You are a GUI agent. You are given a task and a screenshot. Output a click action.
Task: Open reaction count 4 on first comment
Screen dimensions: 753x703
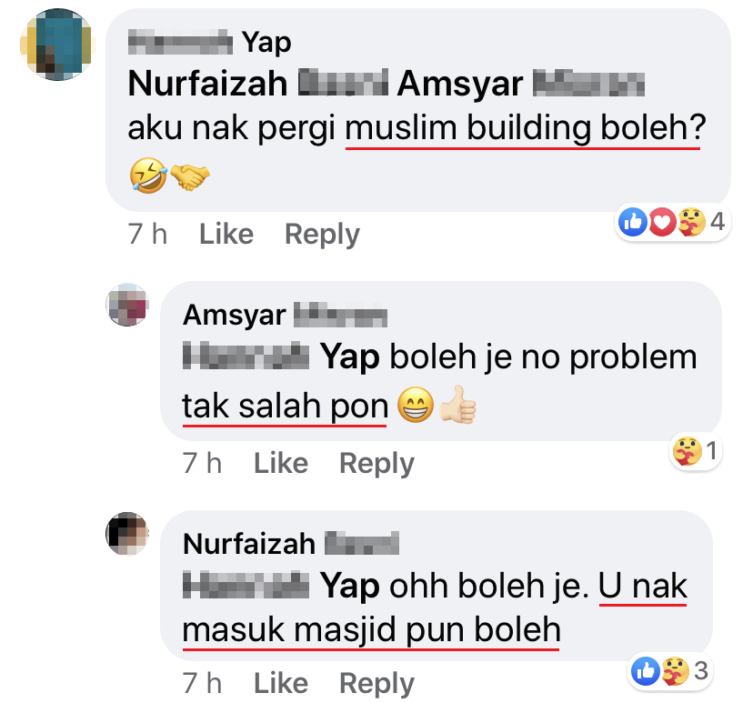tap(718, 222)
